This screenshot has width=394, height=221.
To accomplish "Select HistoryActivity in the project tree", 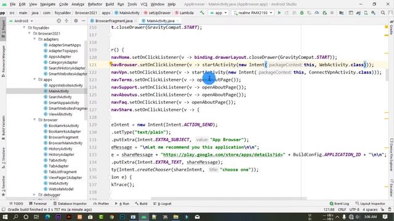I will (60, 149).
